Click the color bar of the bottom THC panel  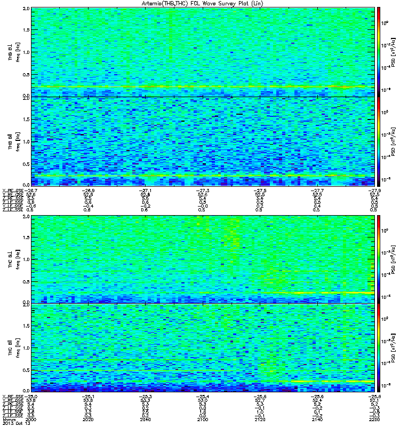[x=379, y=348]
